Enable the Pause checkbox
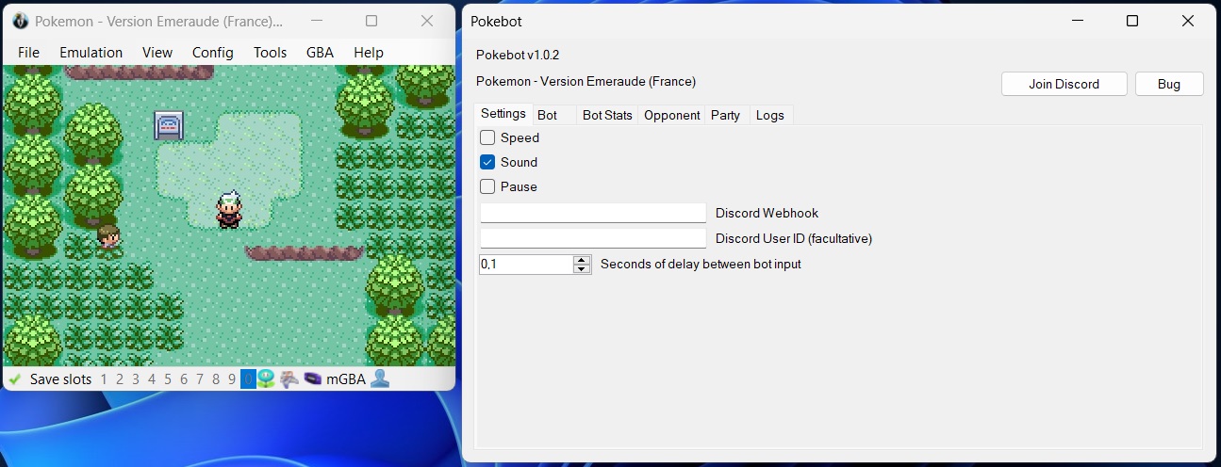 pos(487,186)
